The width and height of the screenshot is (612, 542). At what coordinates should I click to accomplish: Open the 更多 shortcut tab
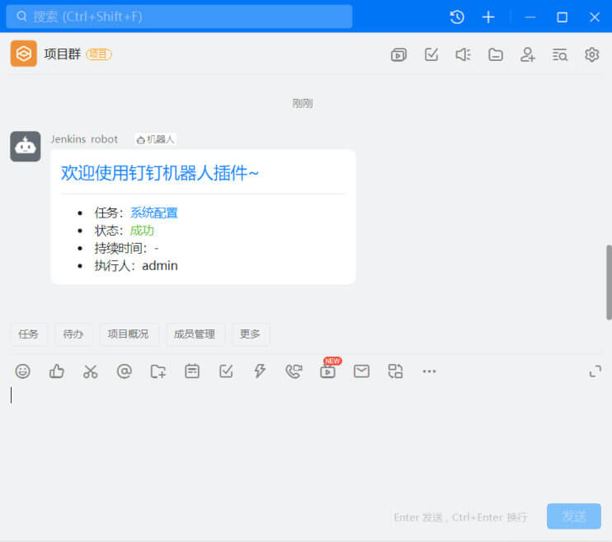[250, 334]
